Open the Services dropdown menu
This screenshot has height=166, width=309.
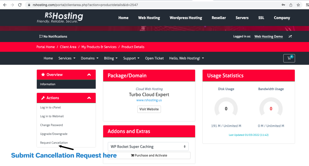(67, 58)
